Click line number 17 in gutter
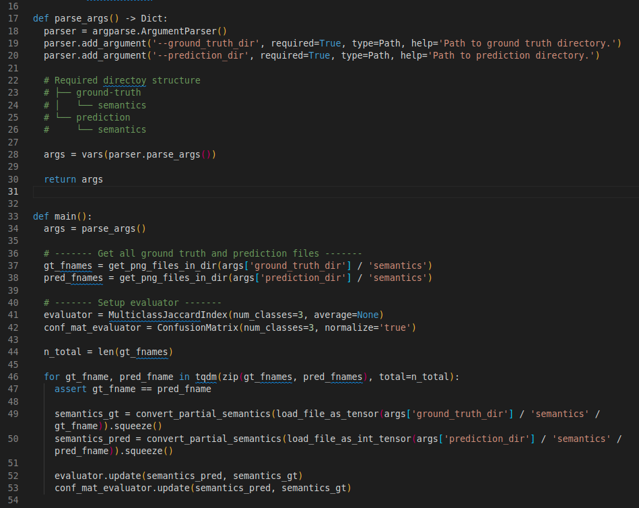 tap(13, 18)
